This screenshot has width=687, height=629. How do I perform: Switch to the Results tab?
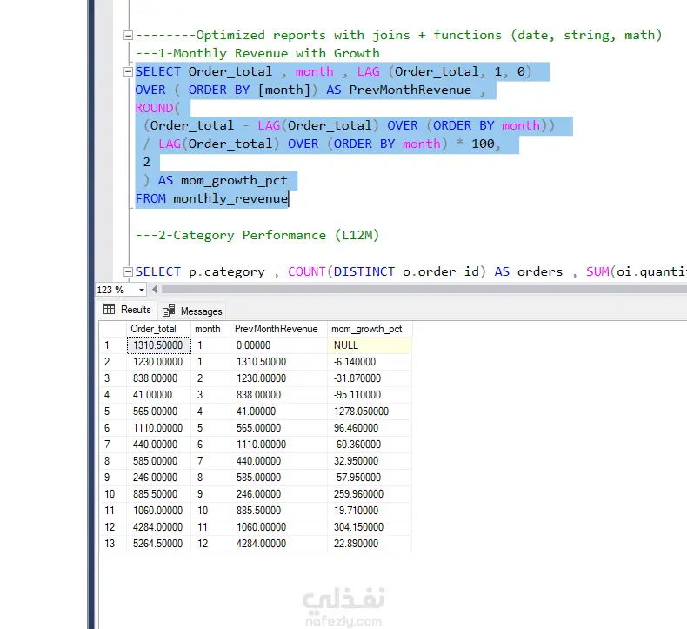(127, 310)
